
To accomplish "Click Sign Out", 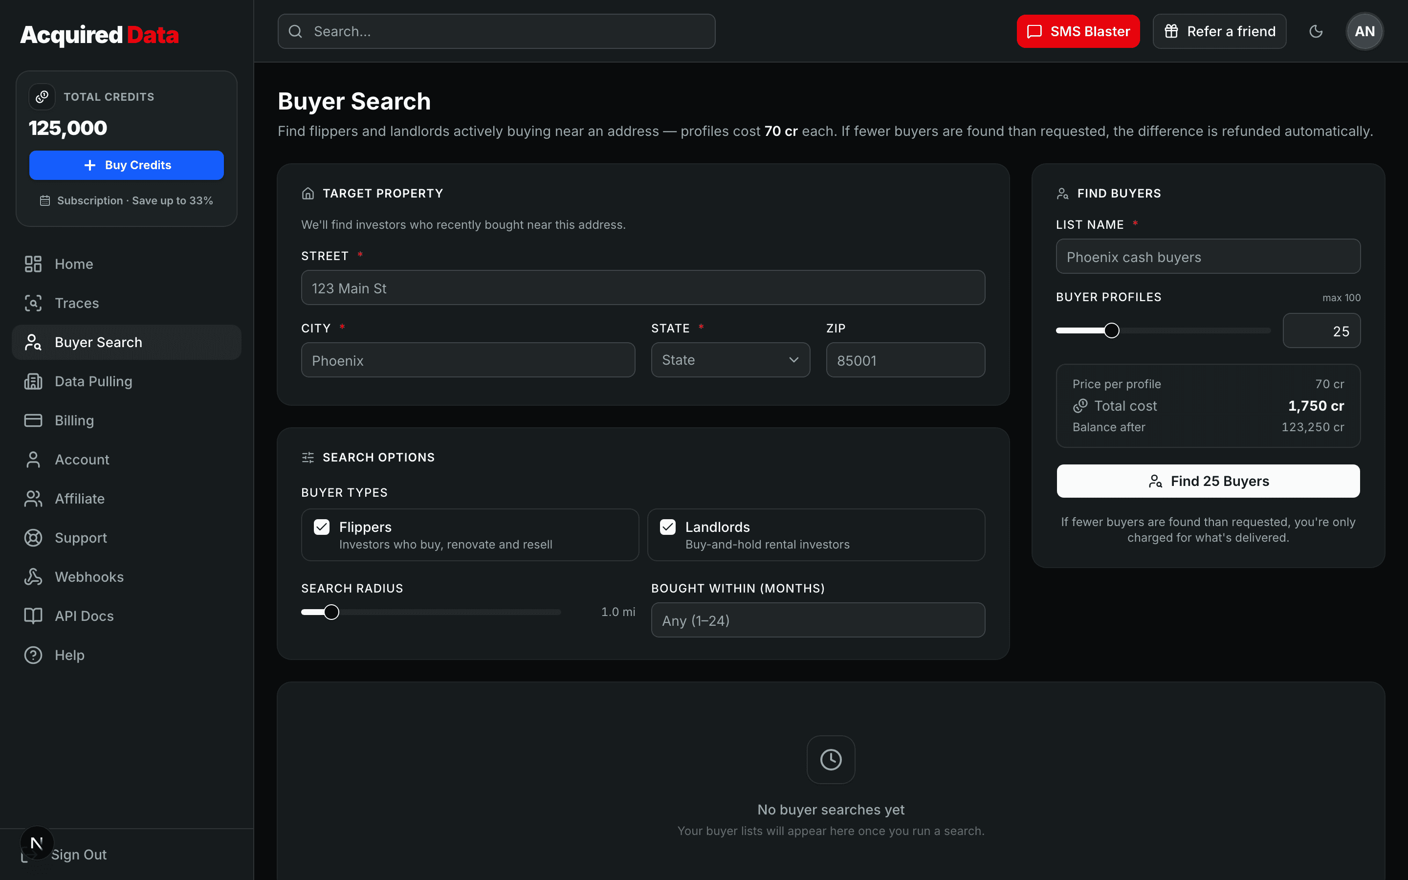I will coord(79,855).
